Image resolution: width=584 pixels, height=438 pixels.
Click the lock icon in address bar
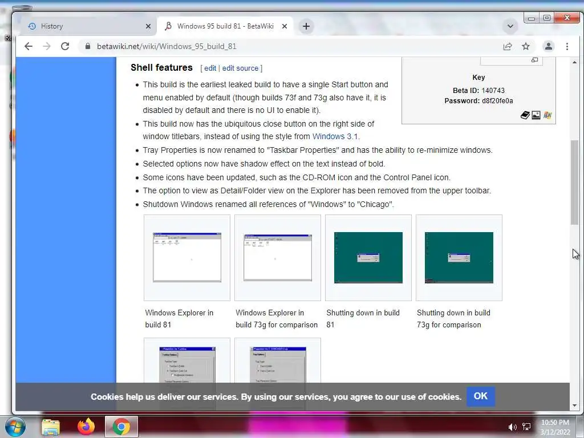87,46
